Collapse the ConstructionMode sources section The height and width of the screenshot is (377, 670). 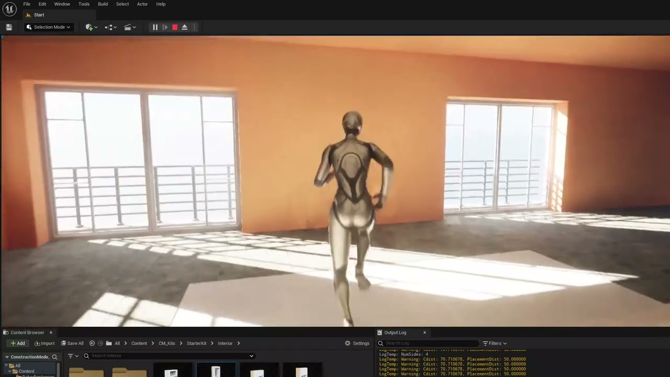pos(7,357)
